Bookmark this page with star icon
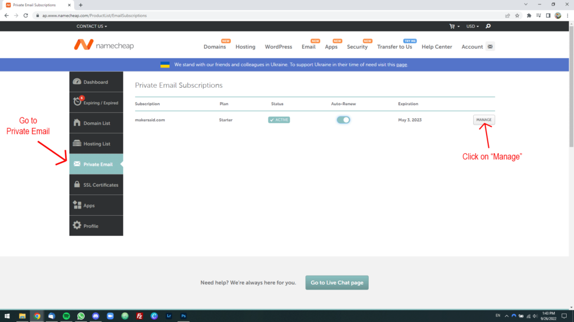The image size is (574, 322). [x=517, y=16]
